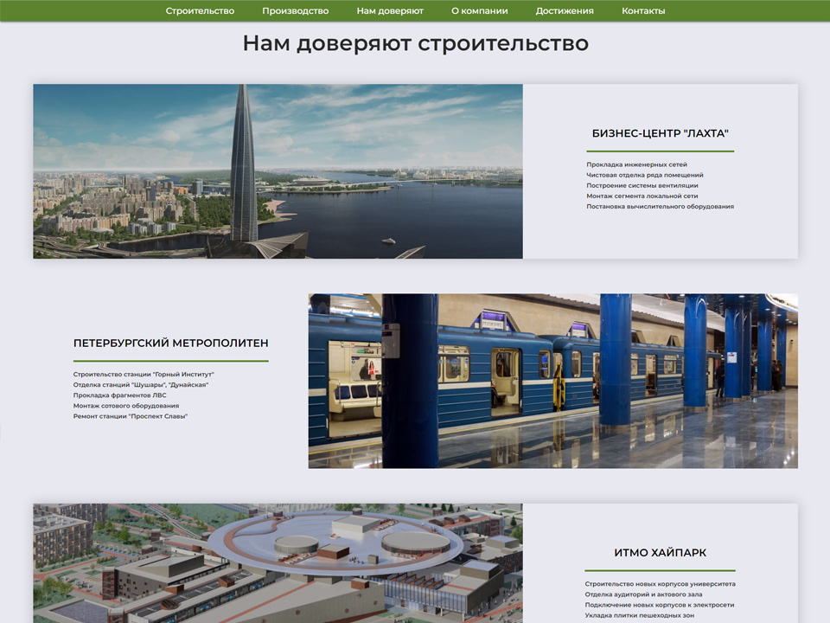Viewport: 830px width, 623px height.
Task: Click Ремонт станции "Проспект Славы" line
Action: pyautogui.click(x=131, y=416)
